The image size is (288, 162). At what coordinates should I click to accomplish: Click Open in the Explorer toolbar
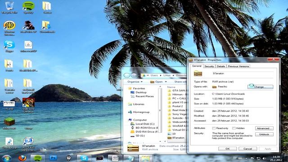coord(157,82)
